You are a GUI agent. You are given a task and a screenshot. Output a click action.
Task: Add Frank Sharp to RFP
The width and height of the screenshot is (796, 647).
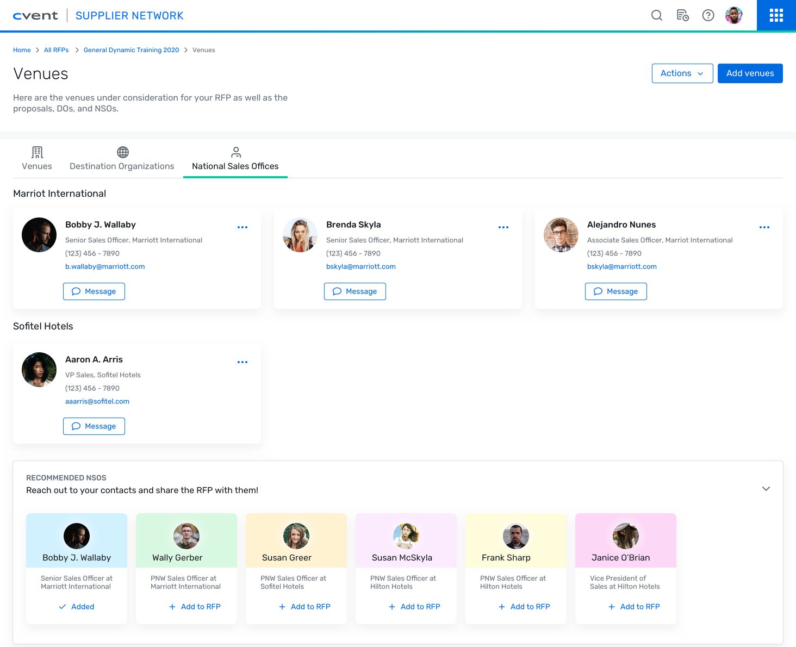524,607
